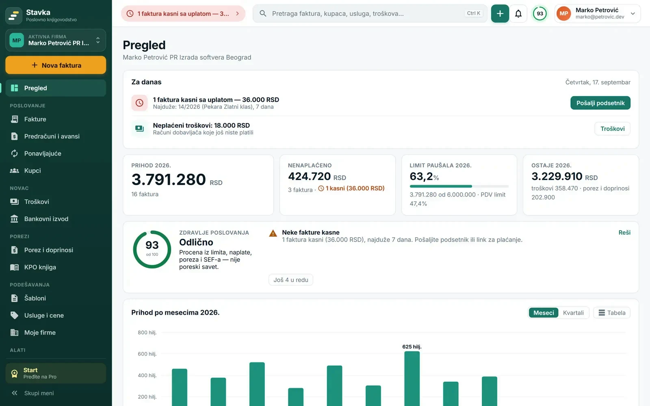This screenshot has width=650, height=406.
Task: Click the overdue clock icon in Za danas
Action: (x=139, y=103)
